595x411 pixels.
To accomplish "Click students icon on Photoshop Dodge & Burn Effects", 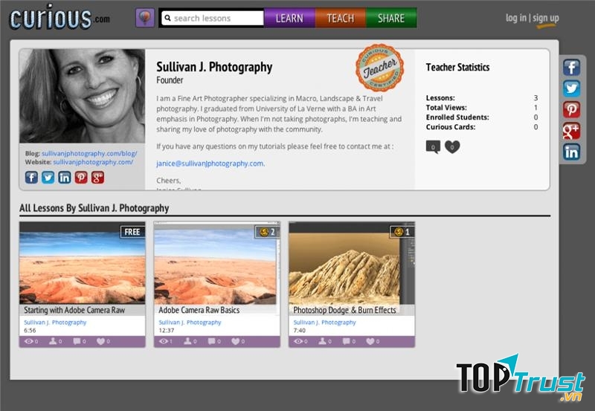I will point(323,341).
